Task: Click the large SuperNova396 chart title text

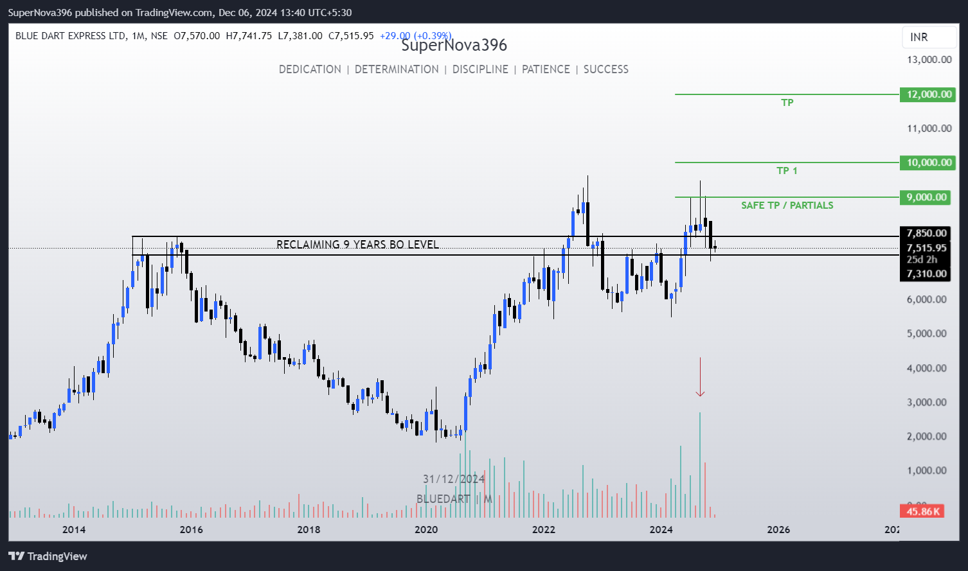Action: (x=454, y=46)
